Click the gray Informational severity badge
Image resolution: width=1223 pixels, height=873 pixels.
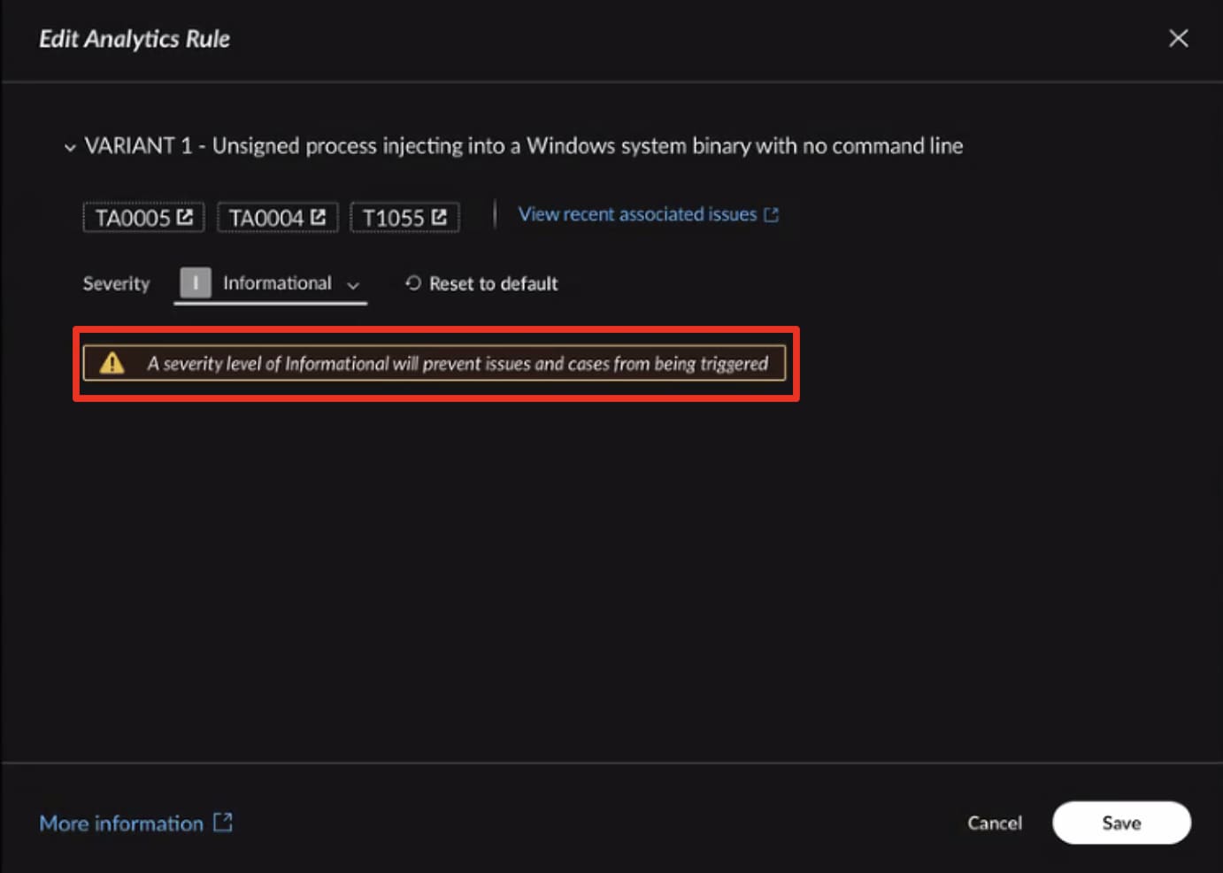coord(196,283)
